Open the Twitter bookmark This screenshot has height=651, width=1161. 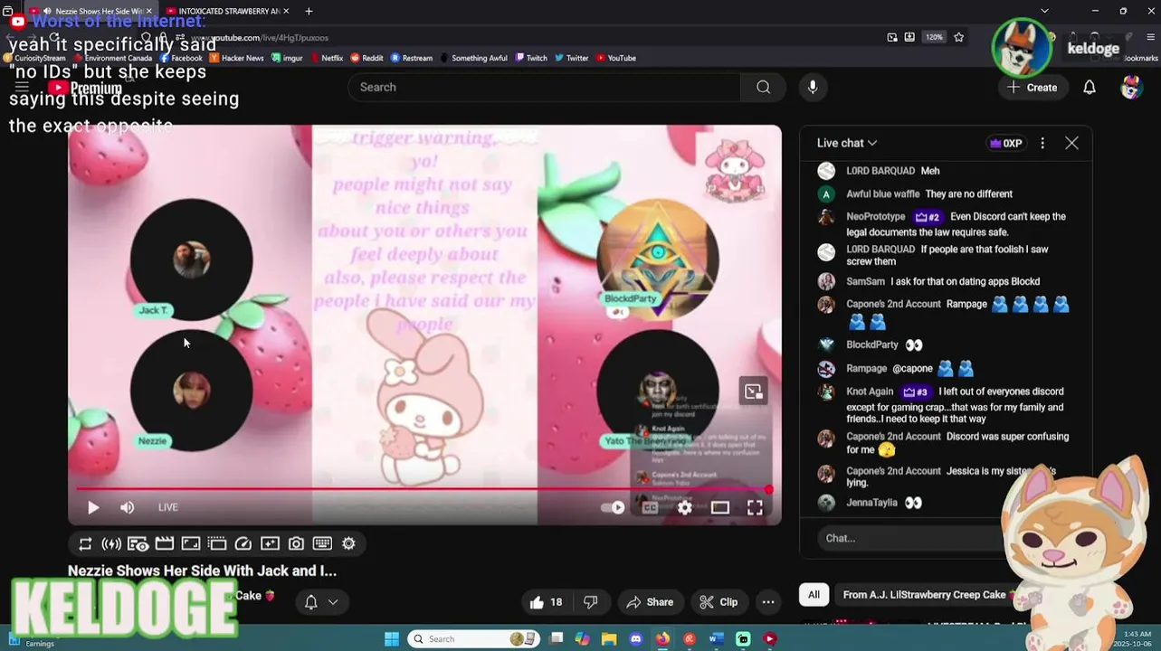pyautogui.click(x=572, y=58)
